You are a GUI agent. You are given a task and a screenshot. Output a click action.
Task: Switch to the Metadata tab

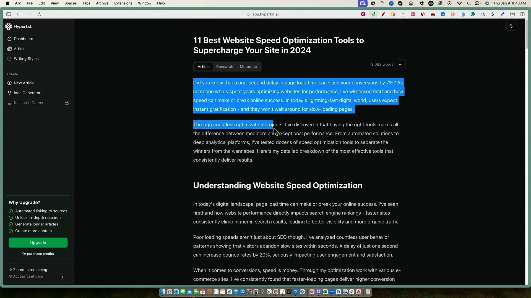[248, 66]
